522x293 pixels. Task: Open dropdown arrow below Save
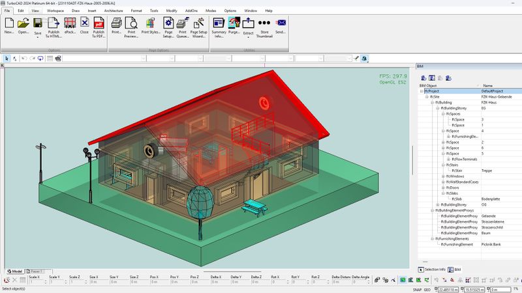(x=38, y=37)
